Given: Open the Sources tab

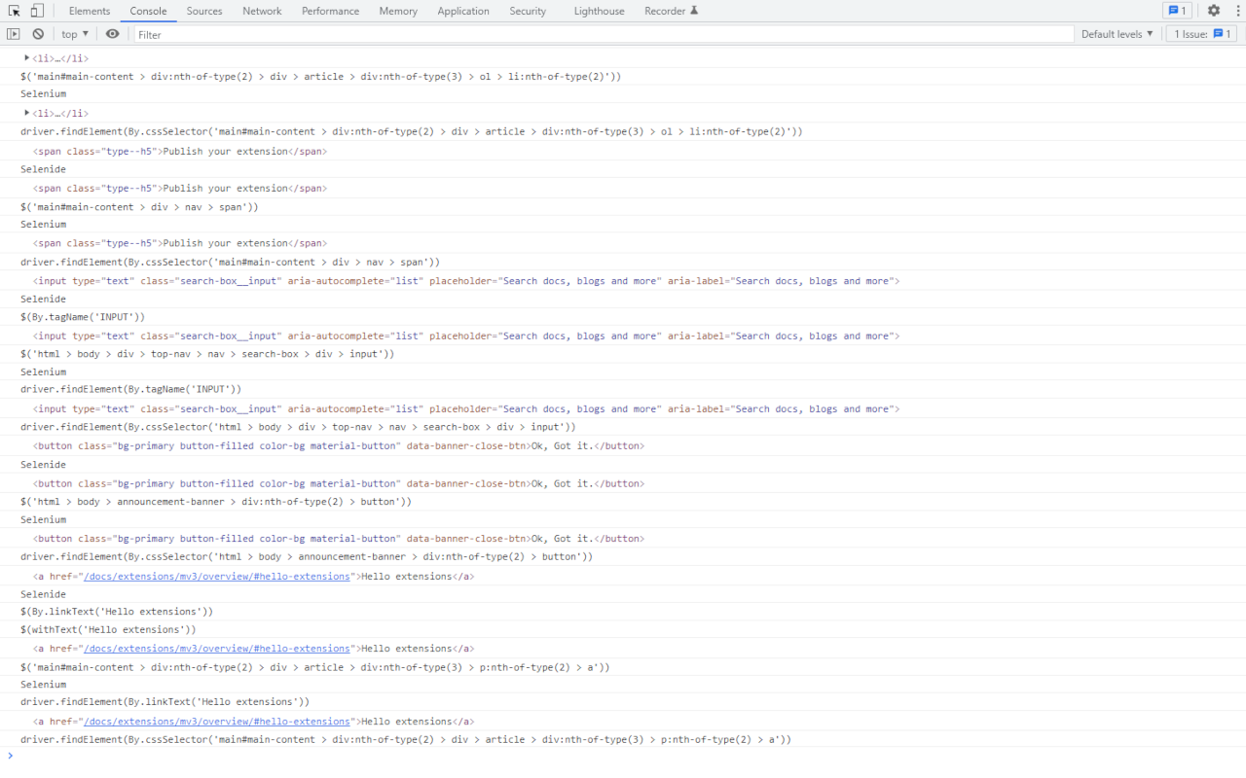Looking at the screenshot, I should (204, 11).
